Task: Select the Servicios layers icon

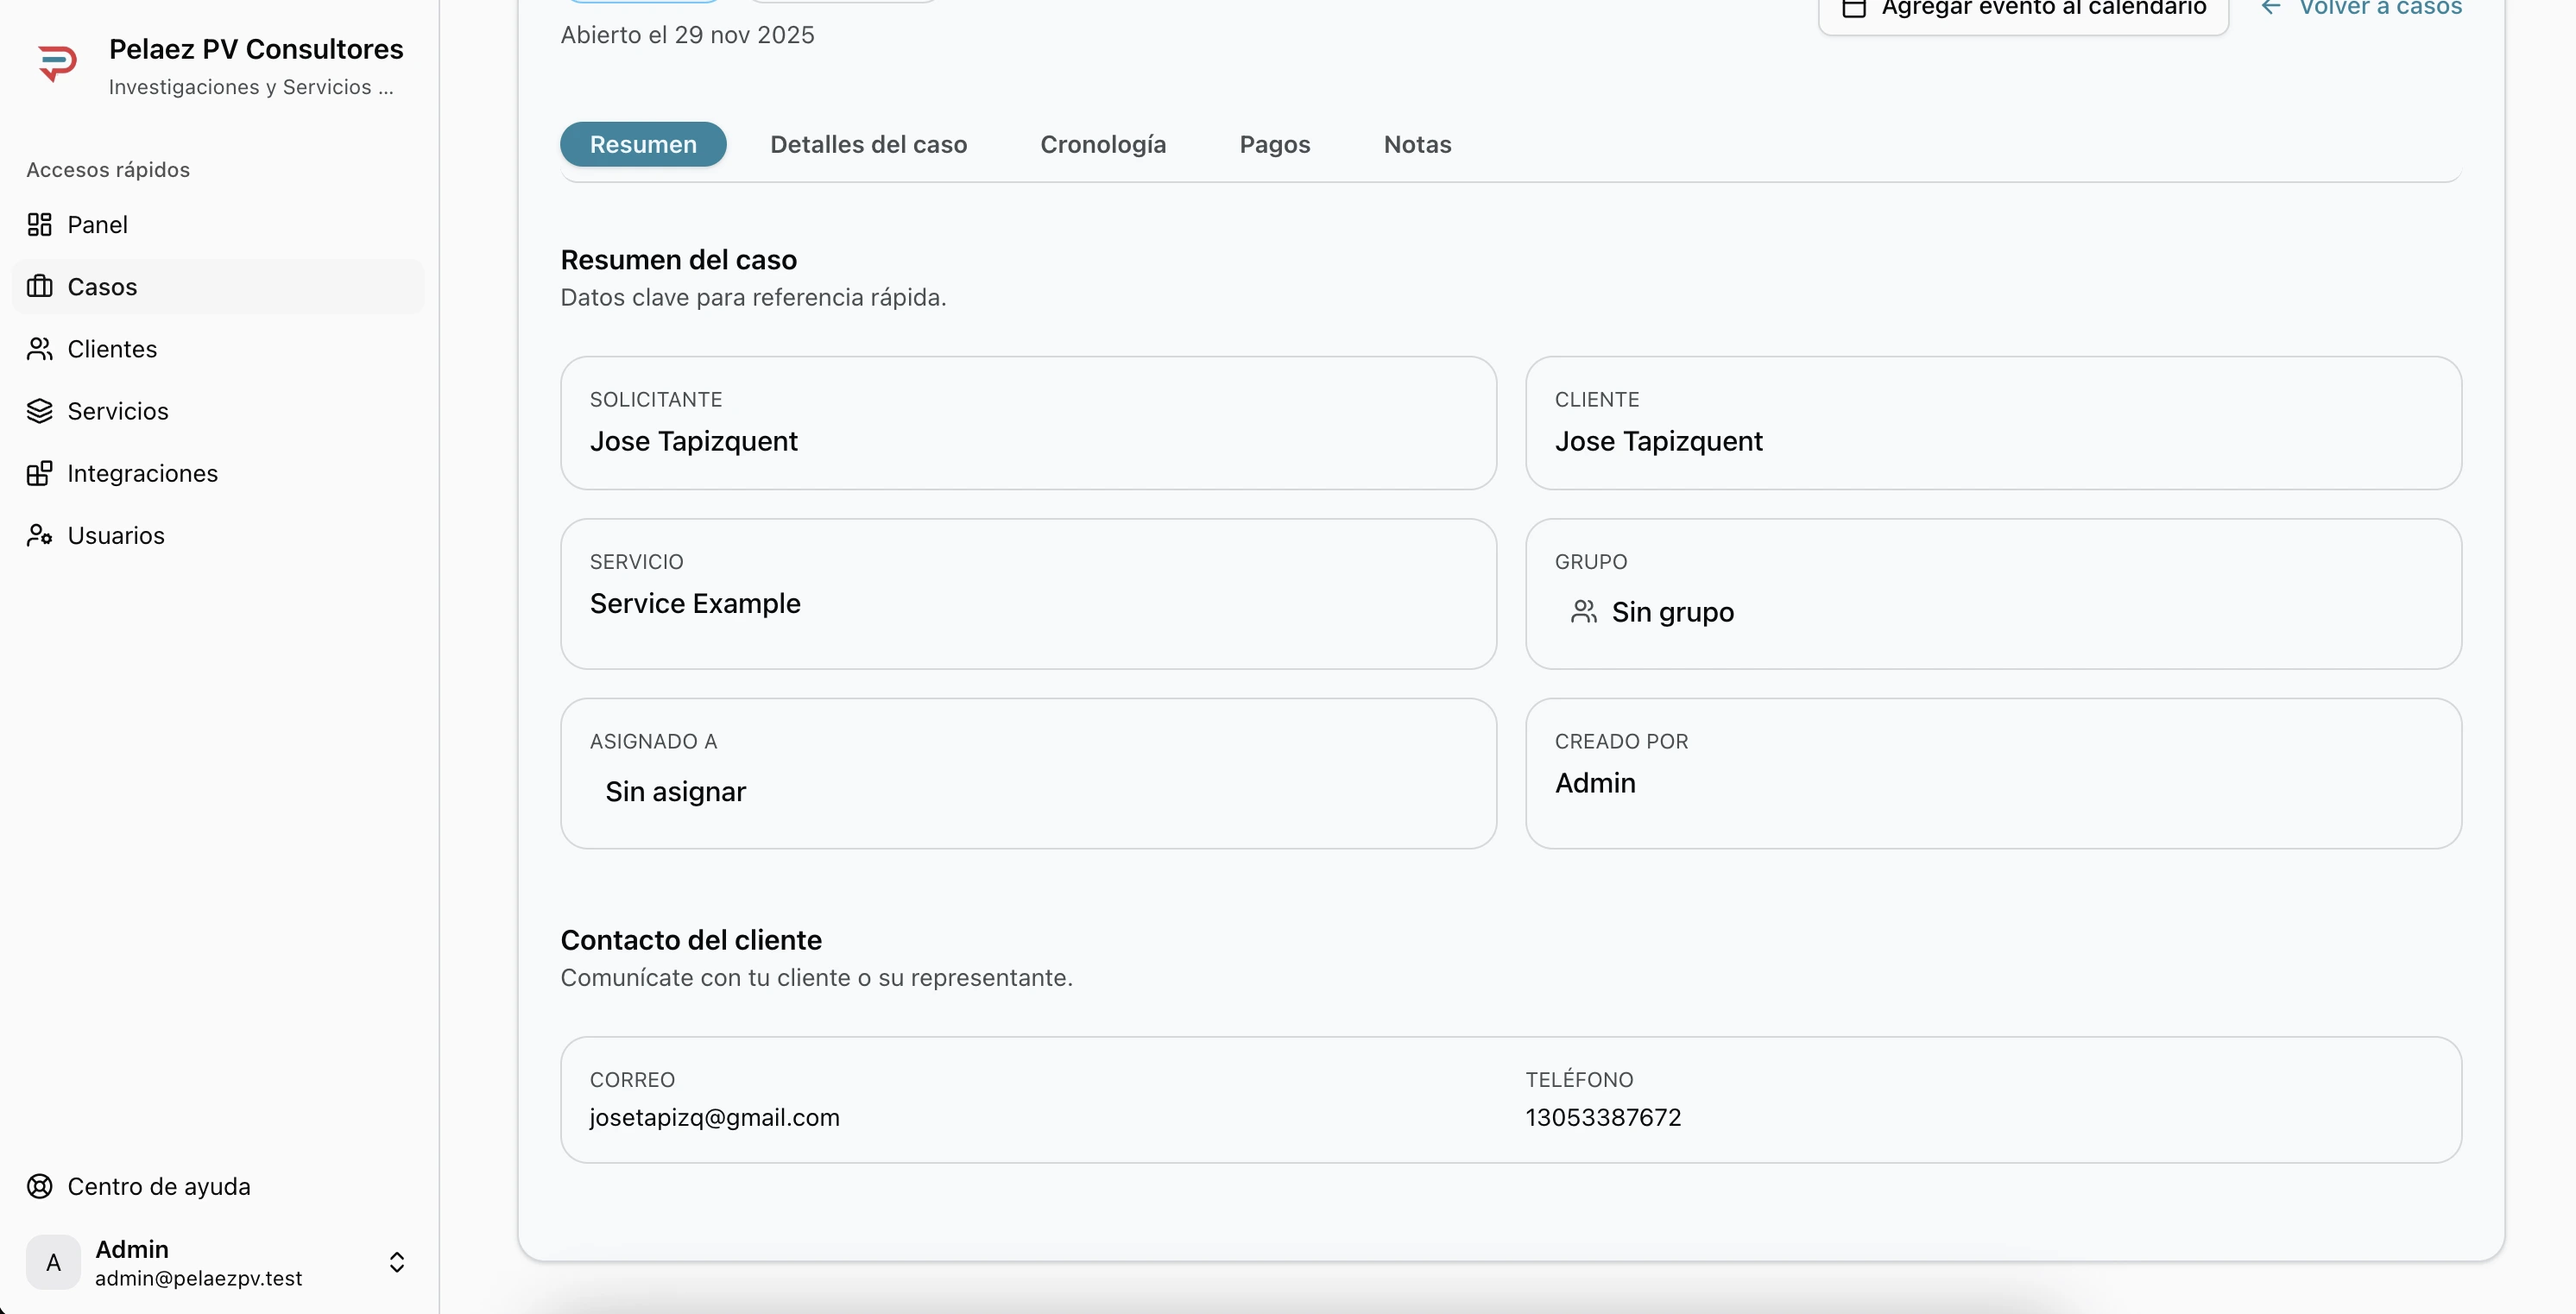Action: pos(40,411)
